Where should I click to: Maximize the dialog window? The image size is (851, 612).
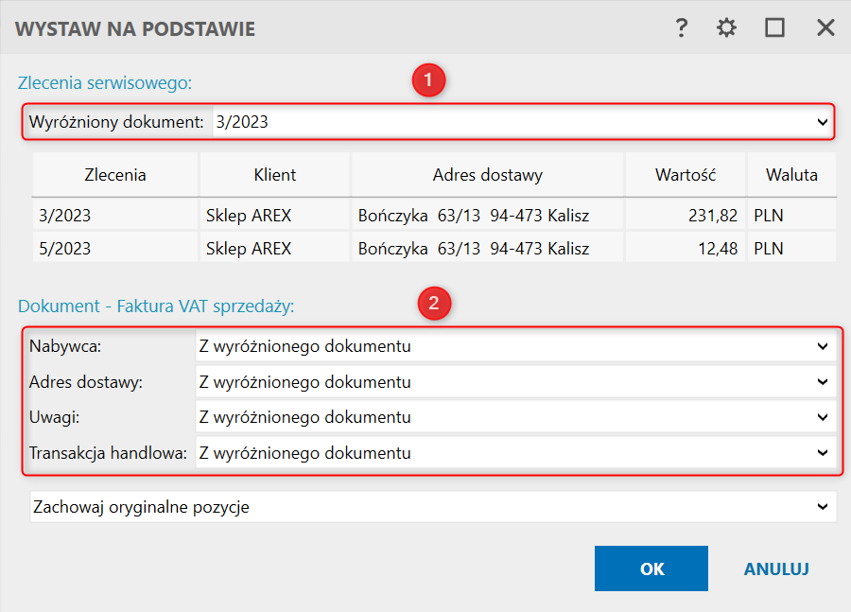(775, 28)
